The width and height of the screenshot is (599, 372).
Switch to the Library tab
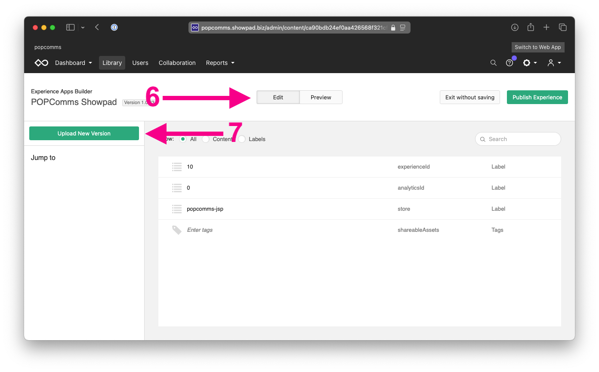tap(112, 63)
